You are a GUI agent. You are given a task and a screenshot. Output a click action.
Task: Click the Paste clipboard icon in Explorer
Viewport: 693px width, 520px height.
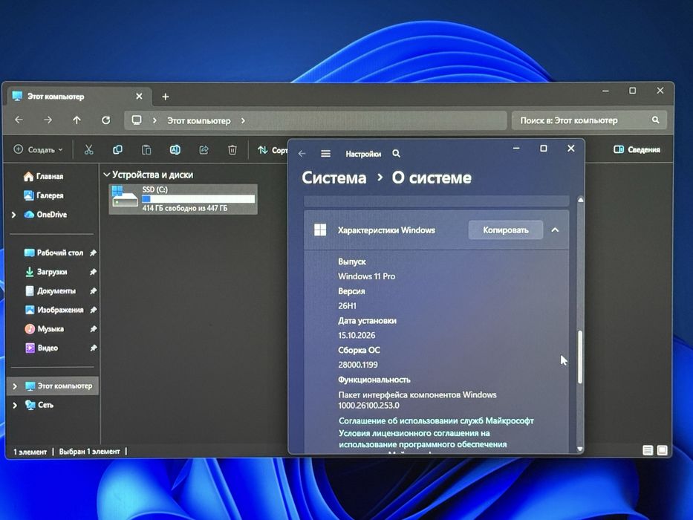point(146,150)
